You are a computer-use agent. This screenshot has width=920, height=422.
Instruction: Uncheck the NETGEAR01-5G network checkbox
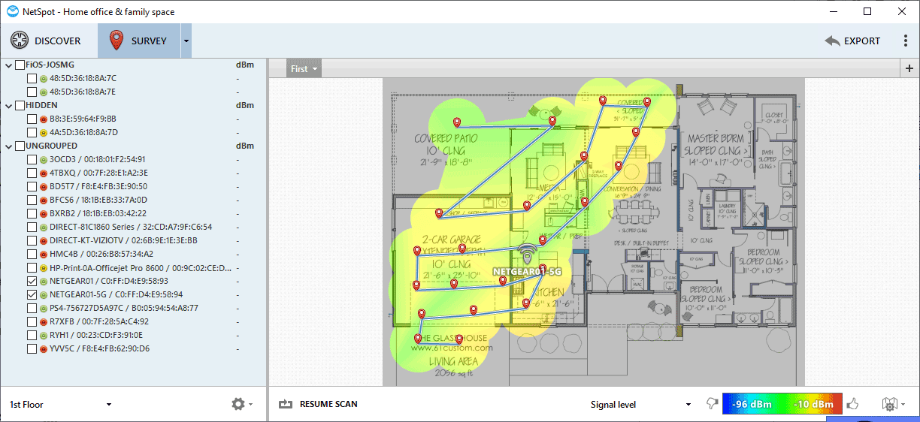point(32,294)
